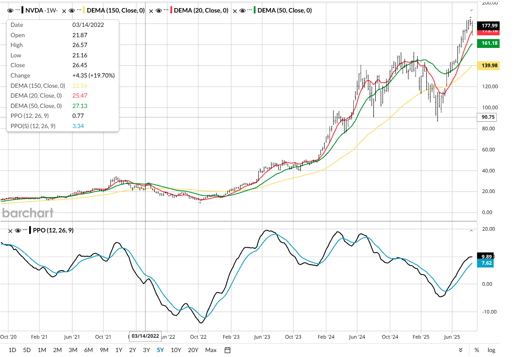
Task: Click the yellow DEMA 150 color swatch
Action: coord(84,10)
